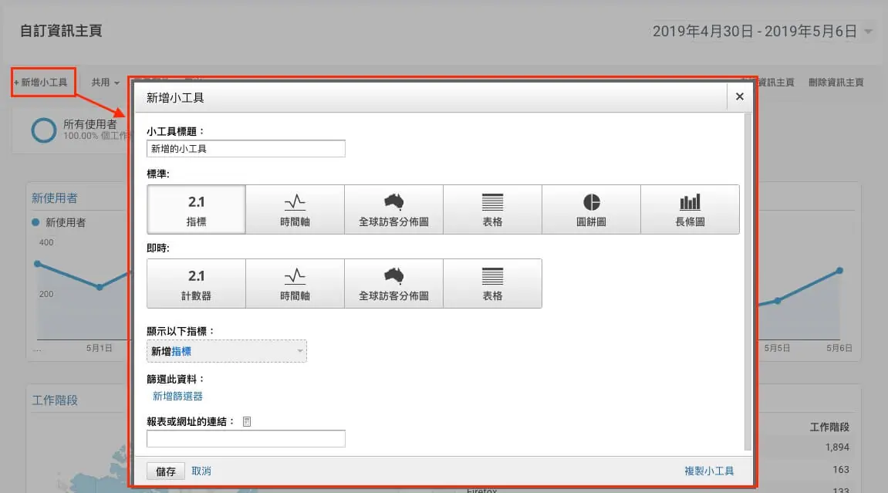Open the date range dropdown arrow
The height and width of the screenshot is (493, 888).
pyautogui.click(x=868, y=32)
